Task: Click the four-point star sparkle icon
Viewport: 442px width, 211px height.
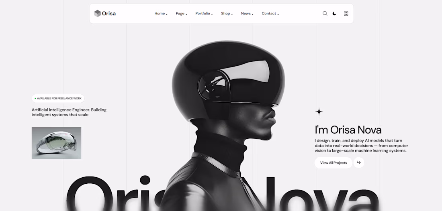Action: pos(319,112)
